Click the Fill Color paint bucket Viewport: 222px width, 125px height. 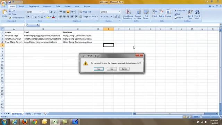pyautogui.click(x=48, y=17)
